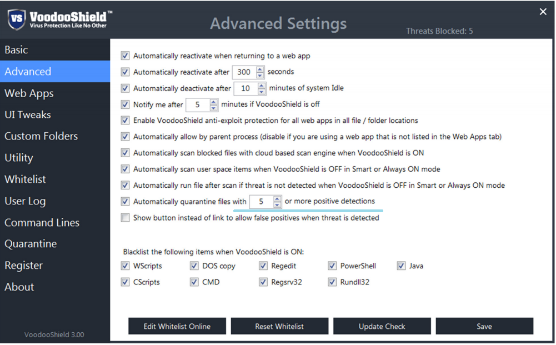Increase the notify-me minutes spinner
This screenshot has height=345, width=556.
(214, 102)
